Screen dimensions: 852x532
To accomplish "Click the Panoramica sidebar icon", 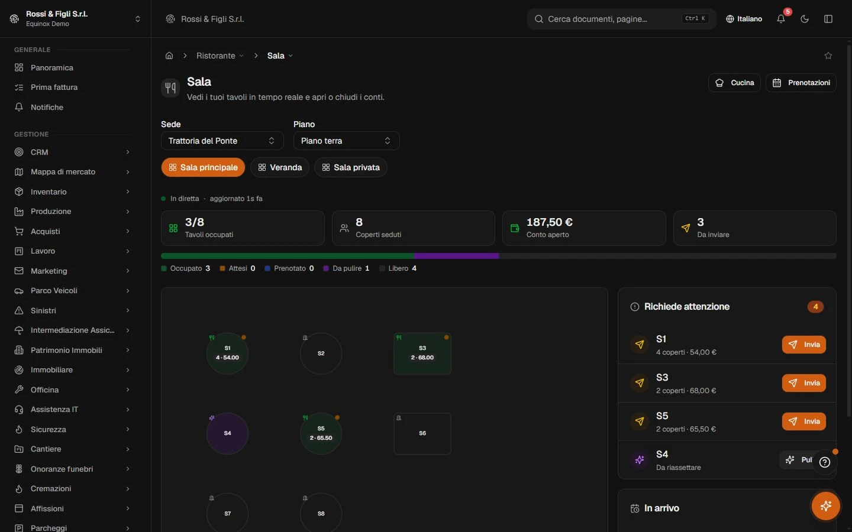I will (x=19, y=68).
